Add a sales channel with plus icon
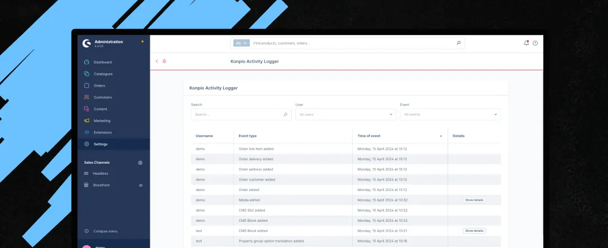 click(x=140, y=163)
